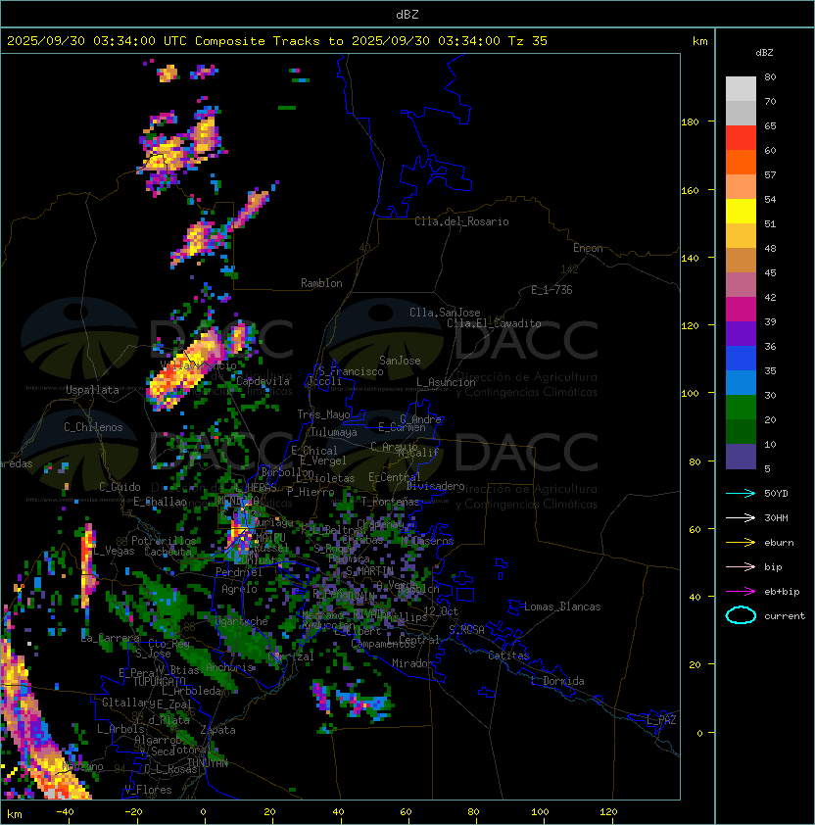Click the Anchoris map label

229,667
